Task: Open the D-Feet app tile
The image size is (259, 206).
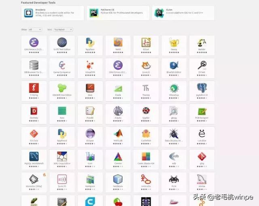Action: 202,68
